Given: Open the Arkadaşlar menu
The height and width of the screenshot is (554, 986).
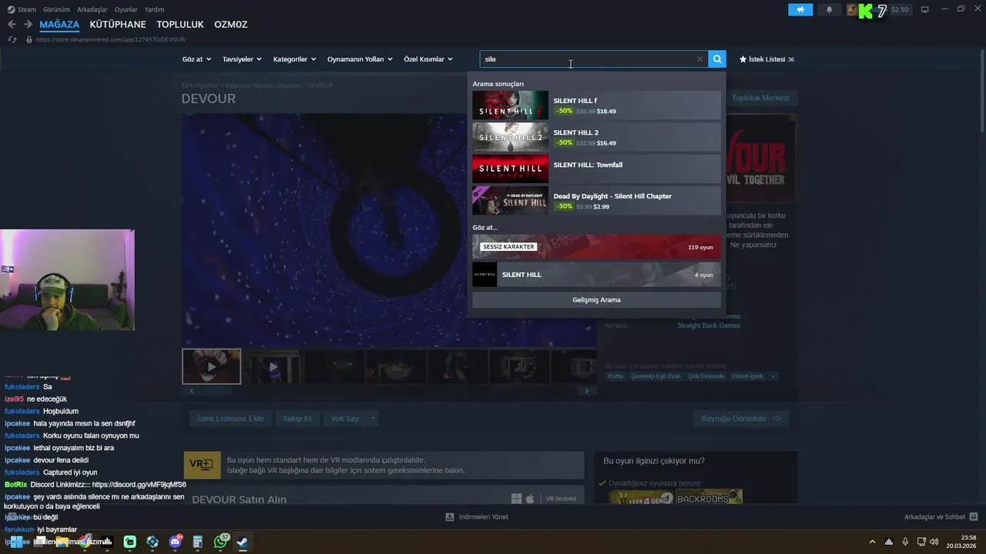Looking at the screenshot, I should click(x=92, y=9).
